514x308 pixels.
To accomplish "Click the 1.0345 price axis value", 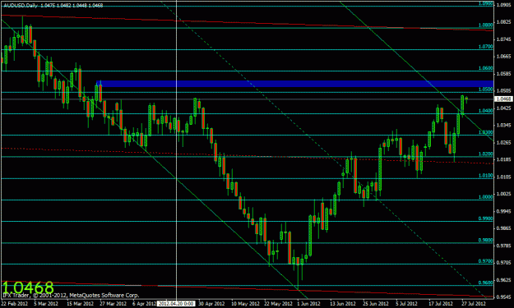I will pyautogui.click(x=503, y=125).
